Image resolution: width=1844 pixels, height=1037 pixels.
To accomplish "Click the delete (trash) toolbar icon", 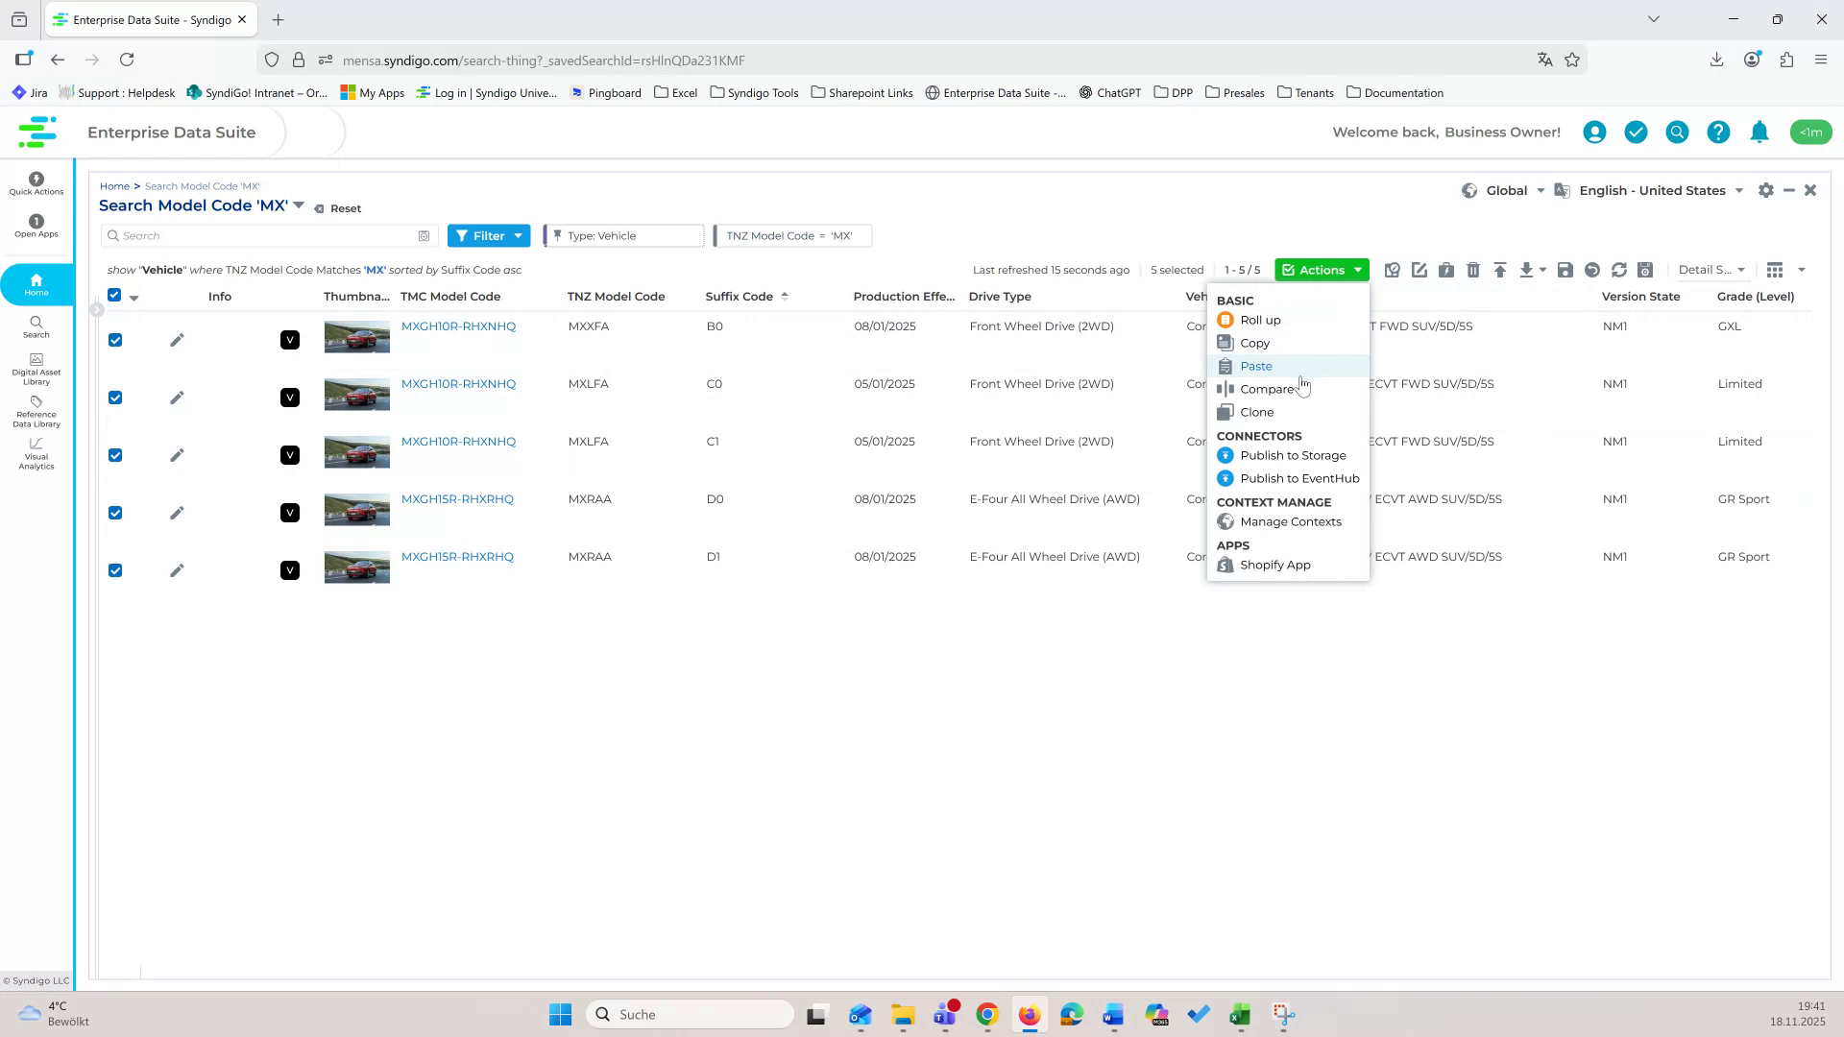I will pos(1474,270).
